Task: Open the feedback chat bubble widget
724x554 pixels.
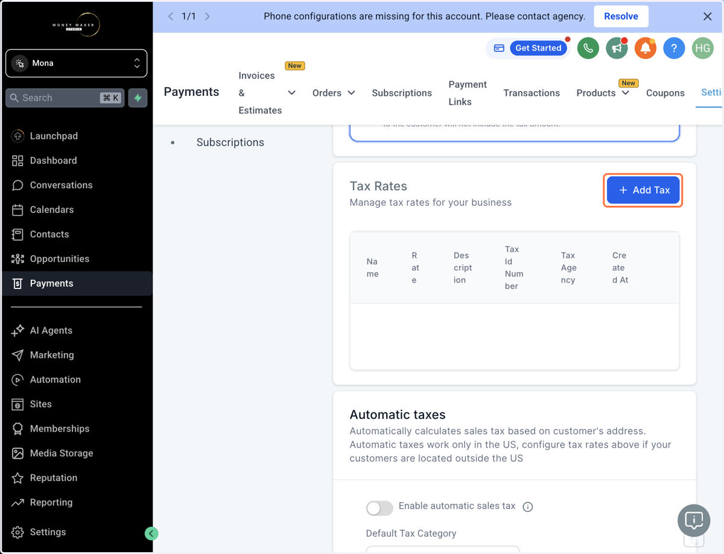Action: point(694,520)
